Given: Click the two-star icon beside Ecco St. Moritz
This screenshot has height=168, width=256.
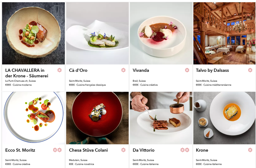Looking at the screenshot, I should click(57, 150).
